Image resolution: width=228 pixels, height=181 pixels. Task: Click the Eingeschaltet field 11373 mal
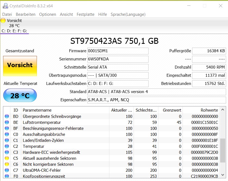pos(209,75)
